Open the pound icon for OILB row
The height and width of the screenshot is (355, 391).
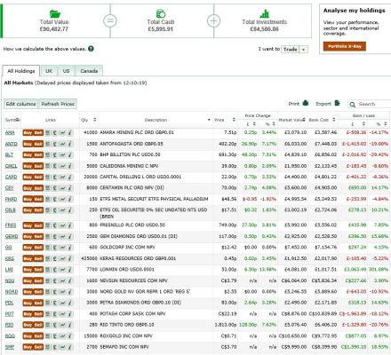(55, 210)
